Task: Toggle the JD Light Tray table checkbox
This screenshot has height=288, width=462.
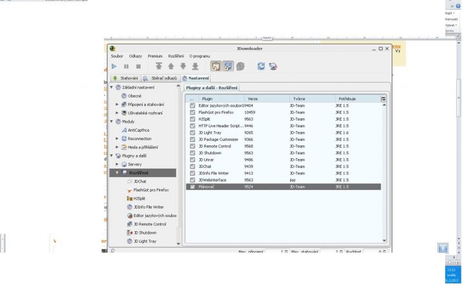Action: [193, 132]
